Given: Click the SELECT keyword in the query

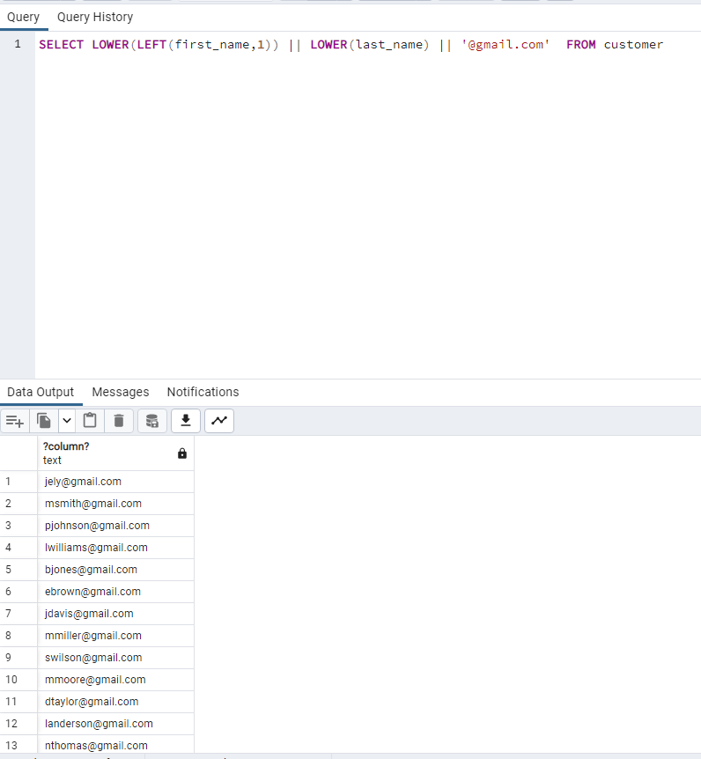Looking at the screenshot, I should click(61, 45).
